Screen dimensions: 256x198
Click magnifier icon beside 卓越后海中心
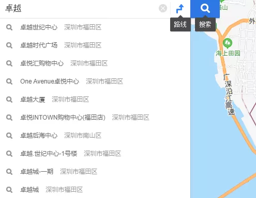pyautogui.click(x=9, y=136)
